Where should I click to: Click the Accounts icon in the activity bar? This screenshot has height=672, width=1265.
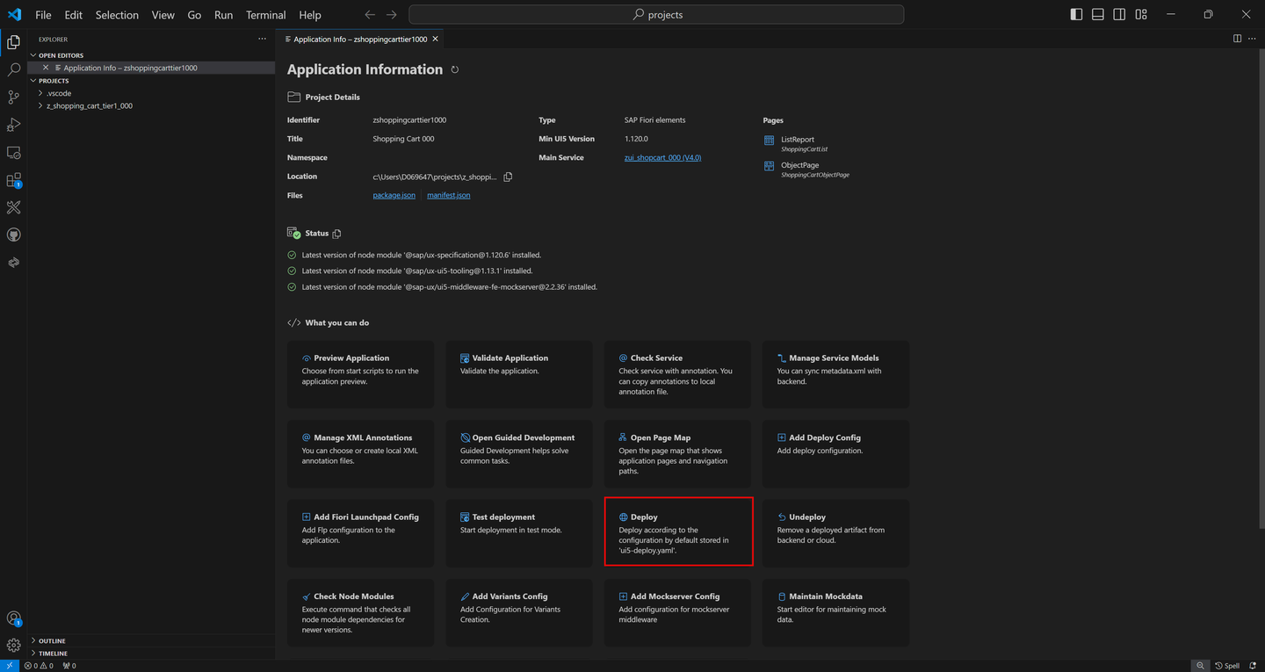[x=13, y=619]
